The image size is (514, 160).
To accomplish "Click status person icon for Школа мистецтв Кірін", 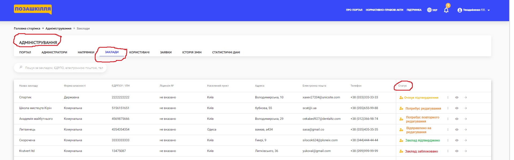I will click(401, 109).
